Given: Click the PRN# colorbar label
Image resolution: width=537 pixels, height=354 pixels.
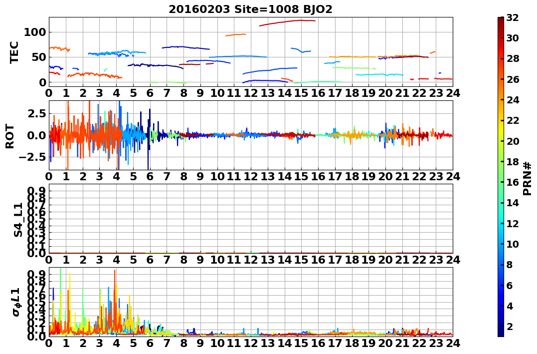Looking at the screenshot, I should (527, 179).
